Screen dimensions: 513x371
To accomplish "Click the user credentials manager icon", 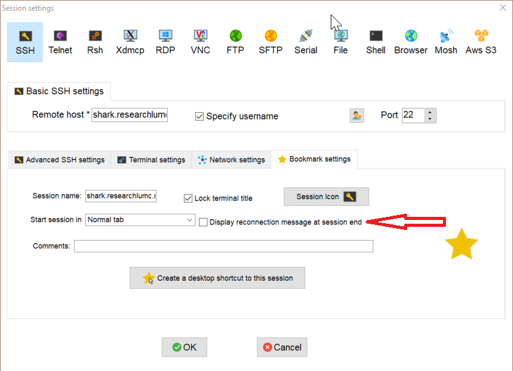I will (x=356, y=115).
